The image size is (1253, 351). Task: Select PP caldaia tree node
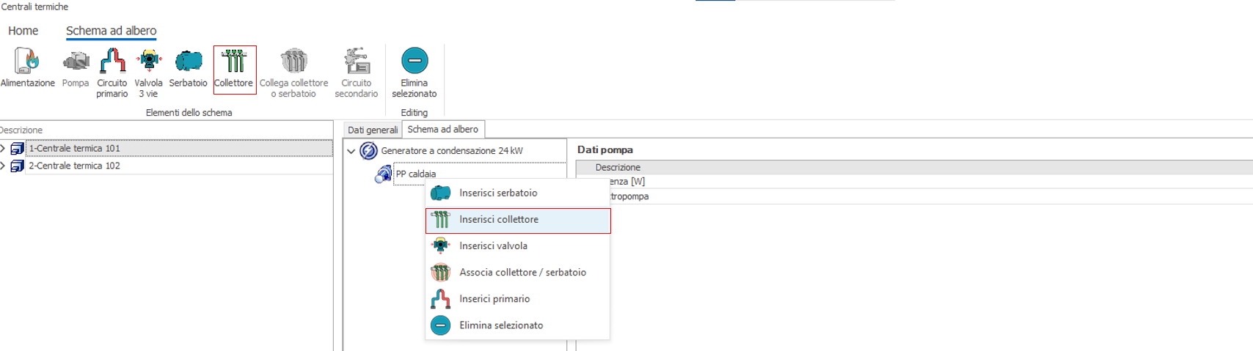click(415, 174)
